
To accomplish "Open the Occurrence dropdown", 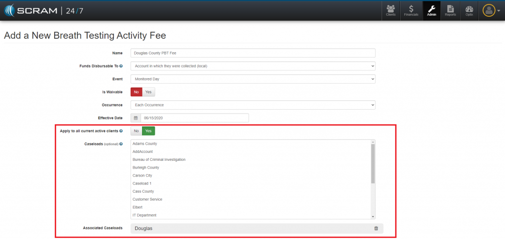I will [252, 105].
